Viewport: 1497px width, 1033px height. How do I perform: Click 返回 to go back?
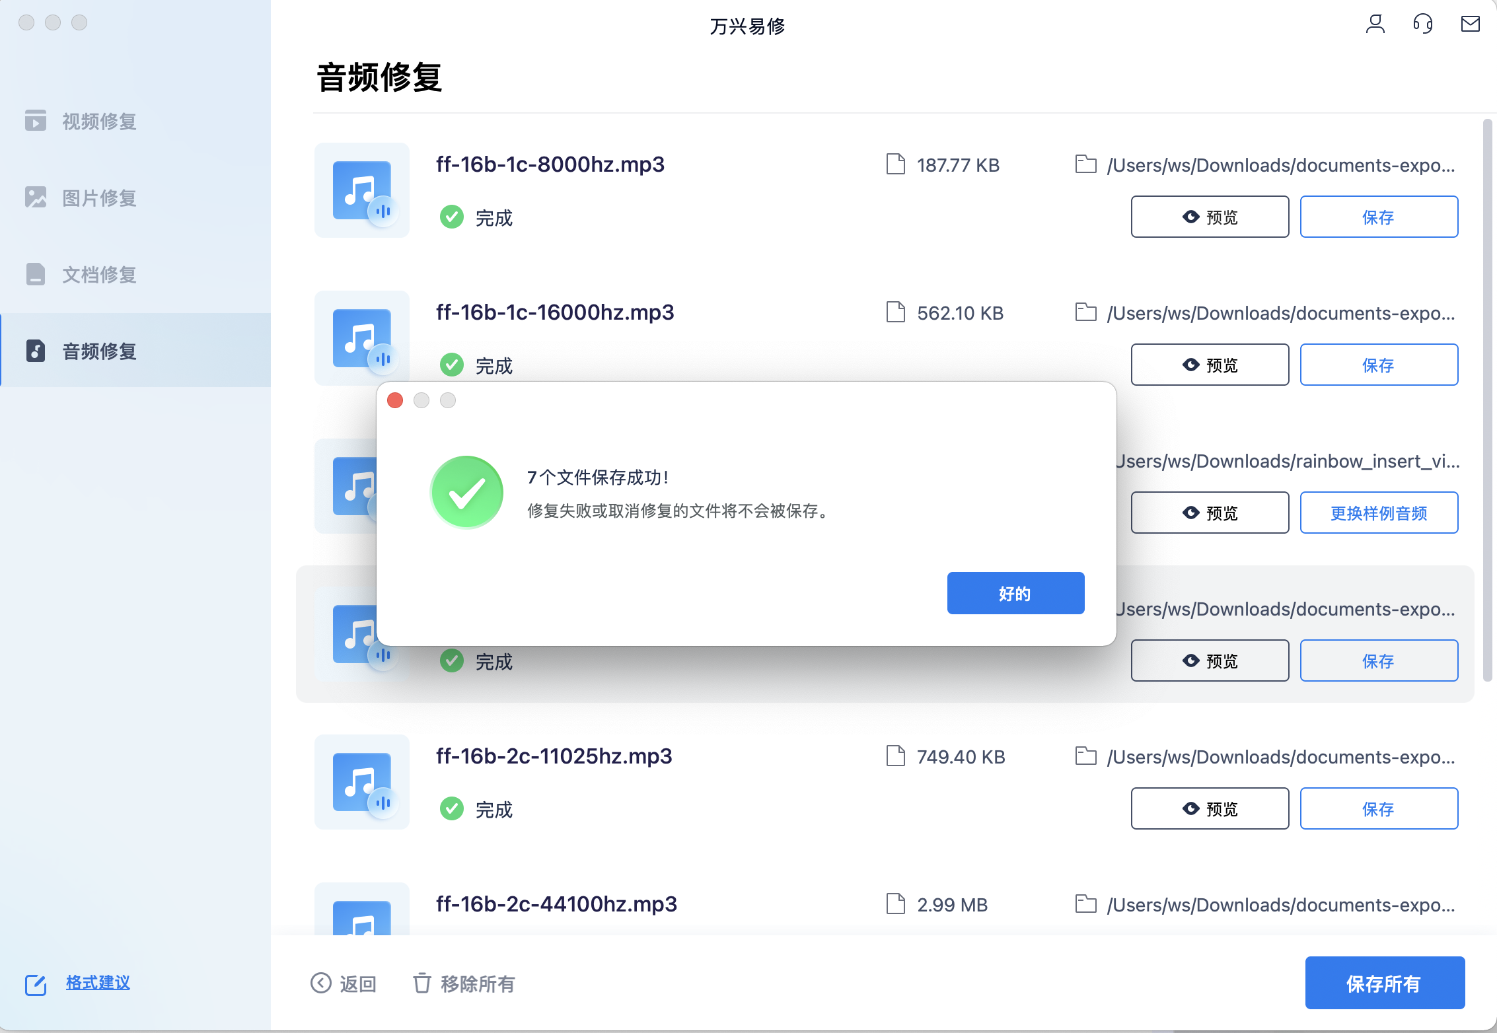click(x=357, y=983)
